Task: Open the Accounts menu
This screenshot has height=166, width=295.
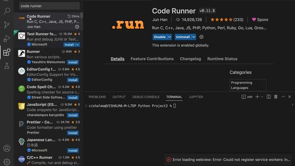Action: (7, 148)
